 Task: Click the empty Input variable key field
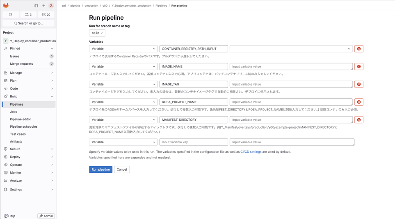coord(194,142)
